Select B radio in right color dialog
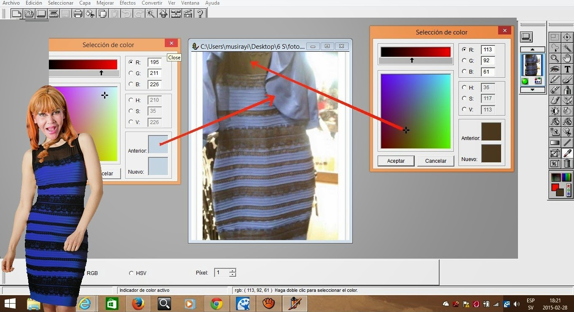 (464, 71)
